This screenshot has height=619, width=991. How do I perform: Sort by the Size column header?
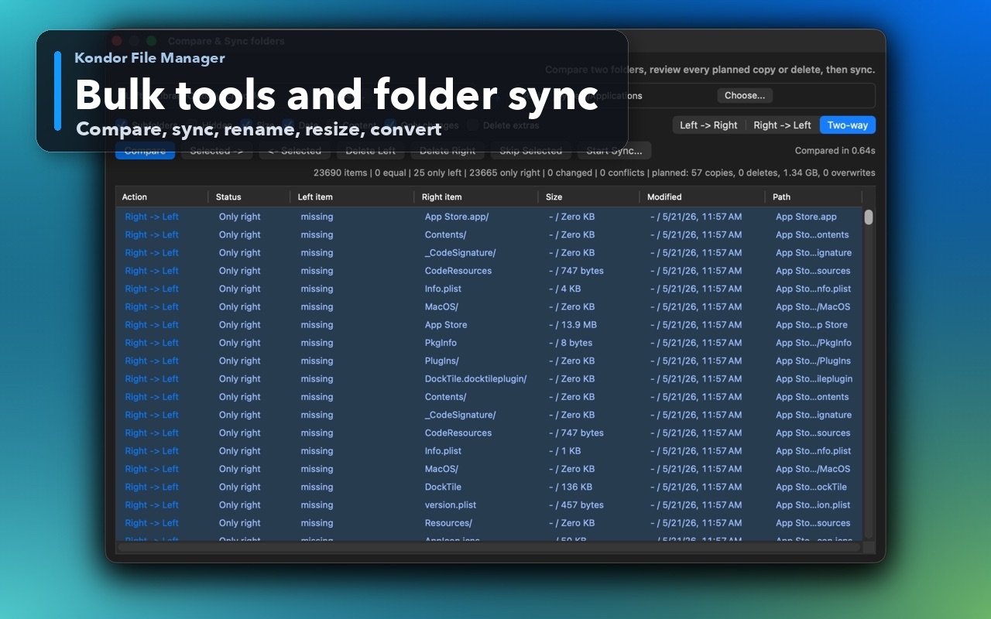(x=589, y=197)
